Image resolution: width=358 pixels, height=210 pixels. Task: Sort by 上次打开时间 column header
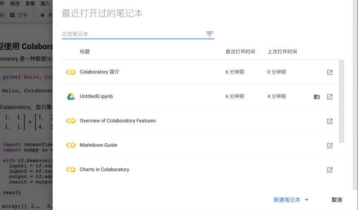pos(282,51)
